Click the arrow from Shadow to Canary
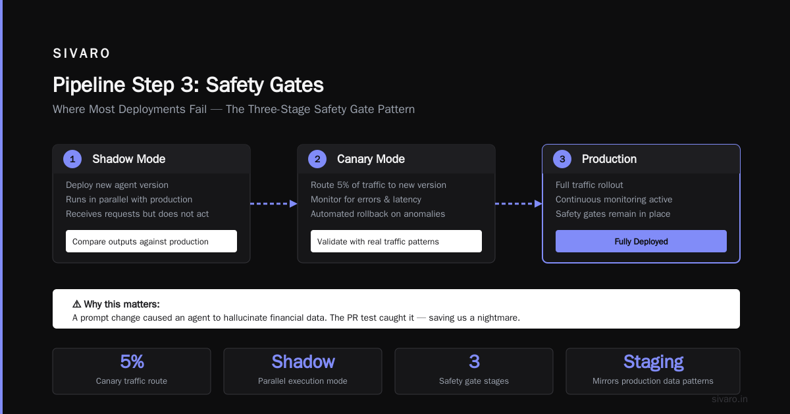 coord(274,204)
